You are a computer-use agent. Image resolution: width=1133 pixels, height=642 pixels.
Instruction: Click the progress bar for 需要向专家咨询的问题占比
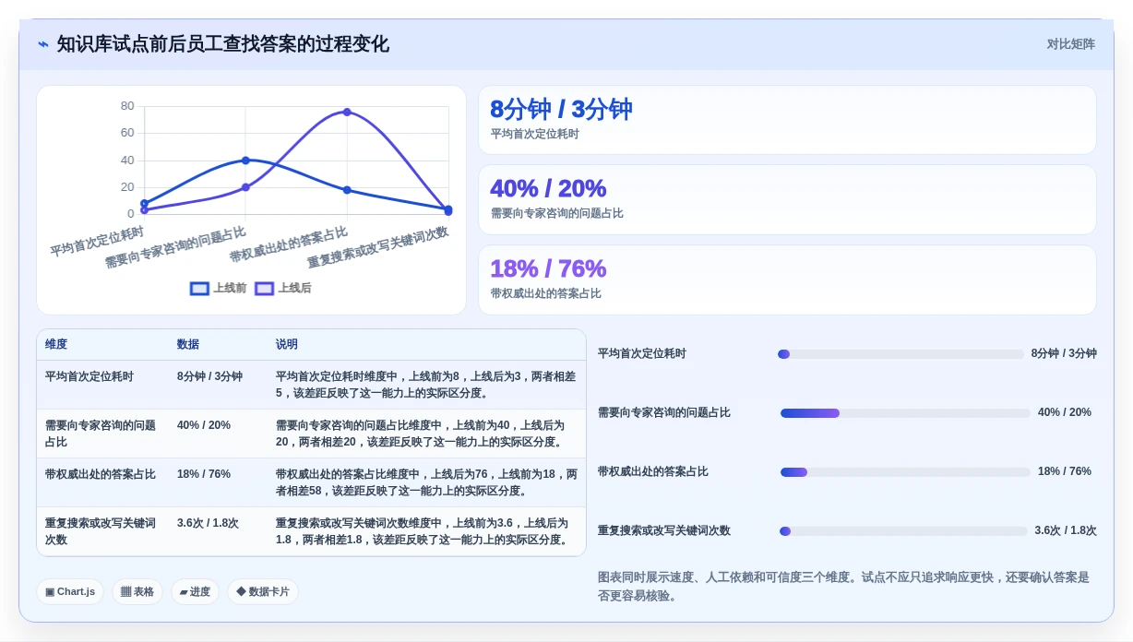(x=905, y=413)
